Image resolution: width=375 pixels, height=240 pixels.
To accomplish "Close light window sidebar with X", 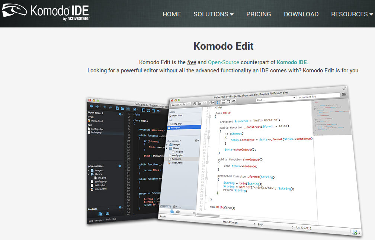I will 194,213.
